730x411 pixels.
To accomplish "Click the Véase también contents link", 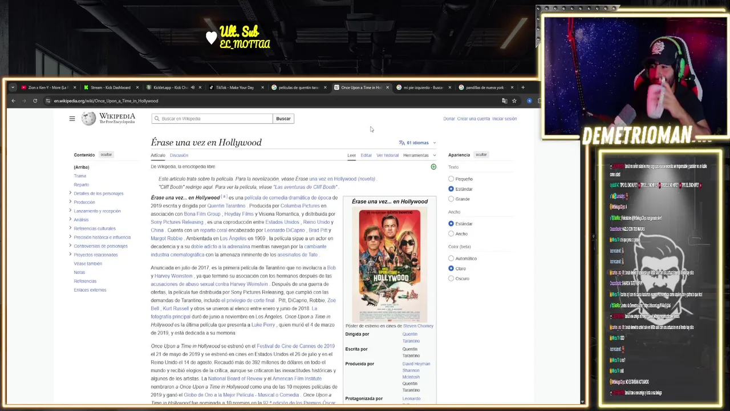I will pyautogui.click(x=88, y=264).
